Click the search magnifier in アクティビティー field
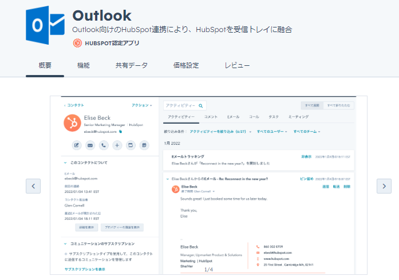The height and width of the screenshot is (280, 399). click(201, 105)
